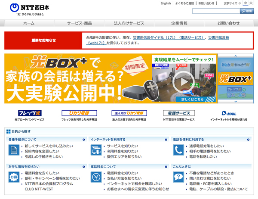Set font size to 大

tap(251, 3)
